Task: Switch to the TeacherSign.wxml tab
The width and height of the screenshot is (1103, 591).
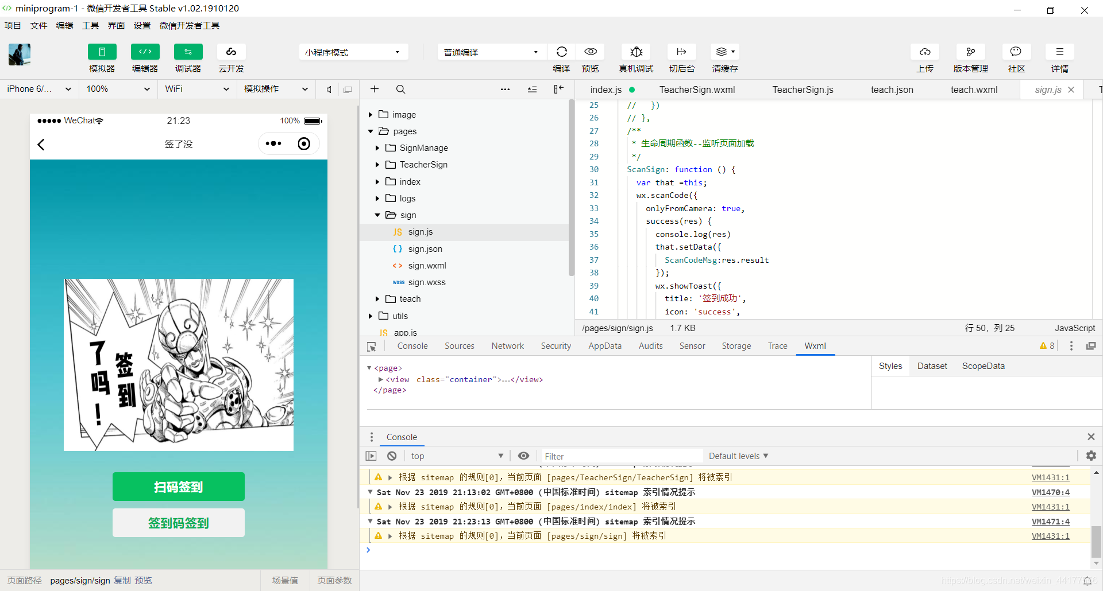Action: (x=697, y=90)
